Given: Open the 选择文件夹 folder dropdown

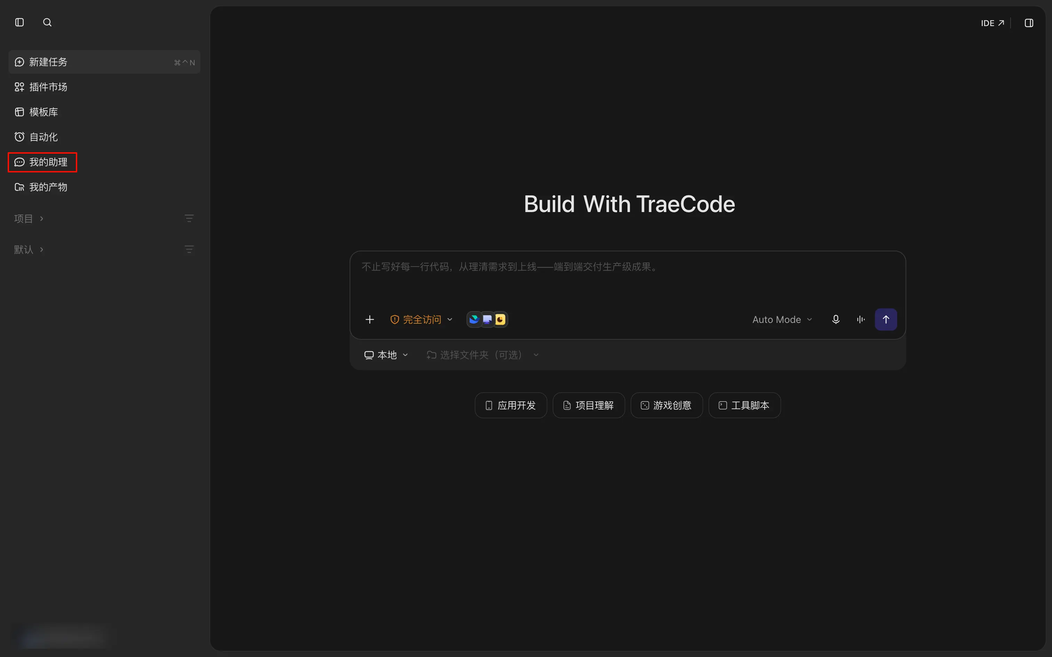Looking at the screenshot, I should (x=483, y=355).
